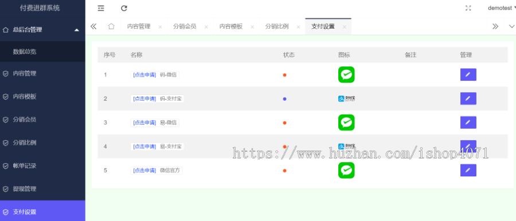Click 点击申请 link for 易-微信
This screenshot has height=221, width=516.
(144, 123)
